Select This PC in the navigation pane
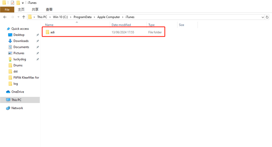 tap(16, 100)
